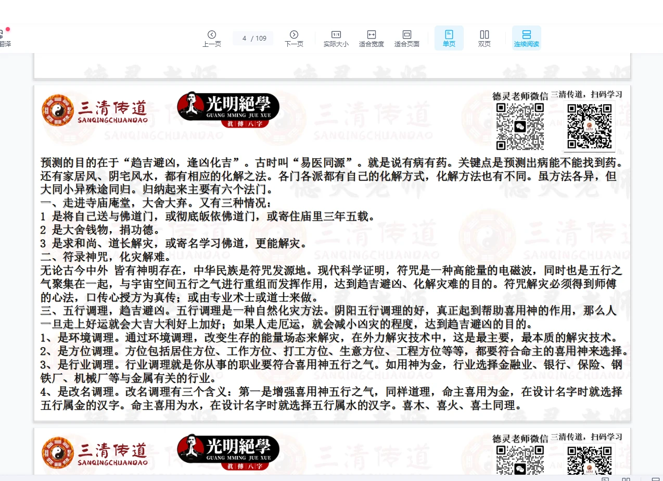Switch to 双页 double page mode
The image size is (663, 481).
tap(484, 39)
